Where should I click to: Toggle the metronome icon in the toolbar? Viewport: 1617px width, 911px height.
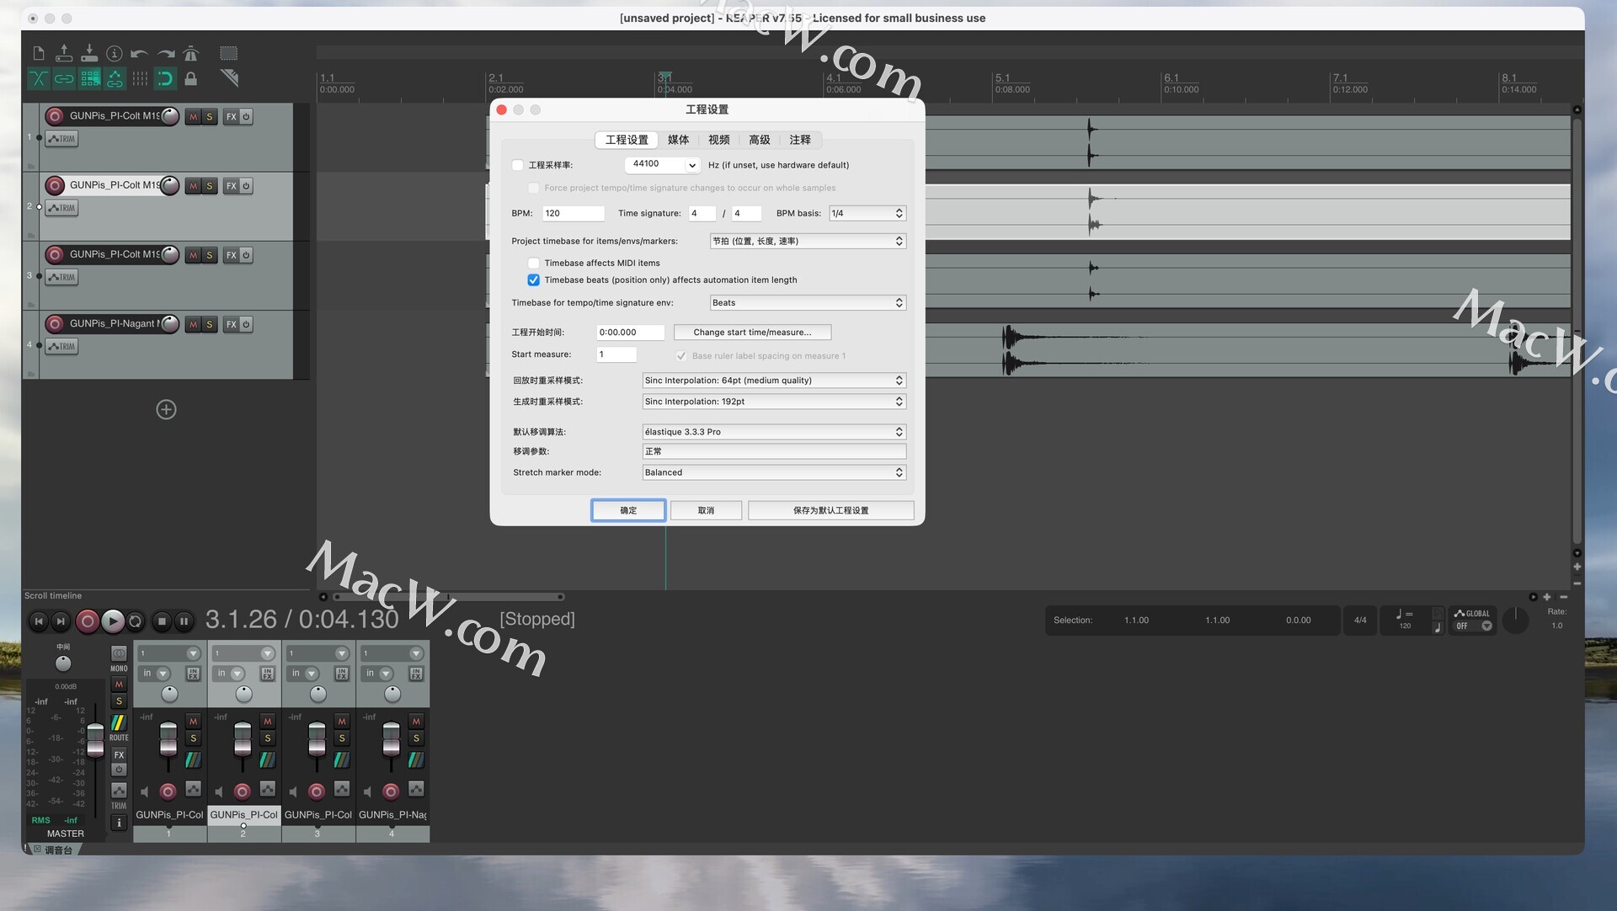tap(191, 54)
